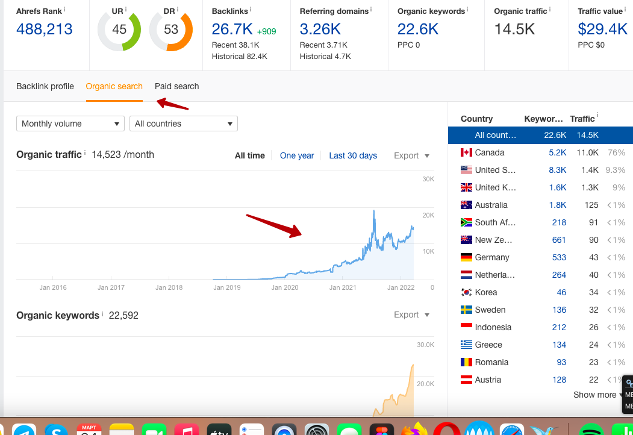Launch Opera browser from the dock
This screenshot has height=435, width=633.
click(x=446, y=428)
